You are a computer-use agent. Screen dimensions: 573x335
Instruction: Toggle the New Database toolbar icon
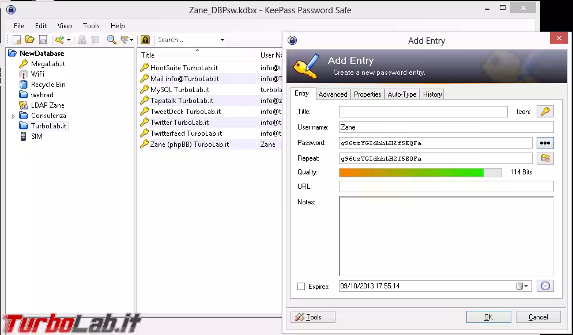[x=16, y=39]
